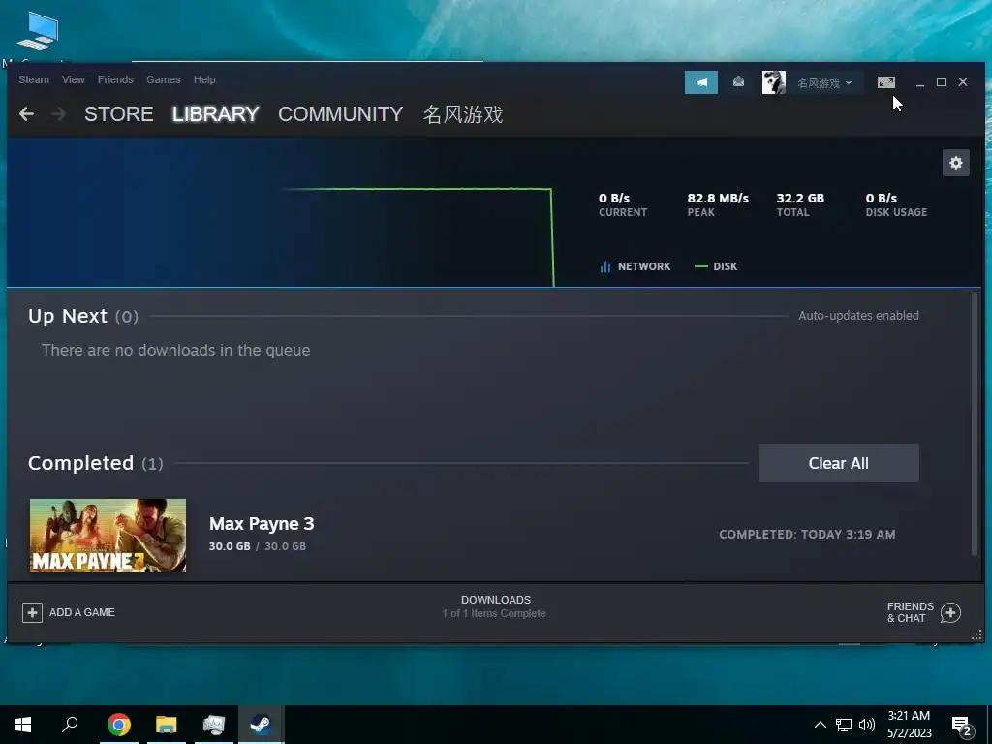The width and height of the screenshot is (992, 744).
Task: Click the Clear All button
Action: [839, 463]
